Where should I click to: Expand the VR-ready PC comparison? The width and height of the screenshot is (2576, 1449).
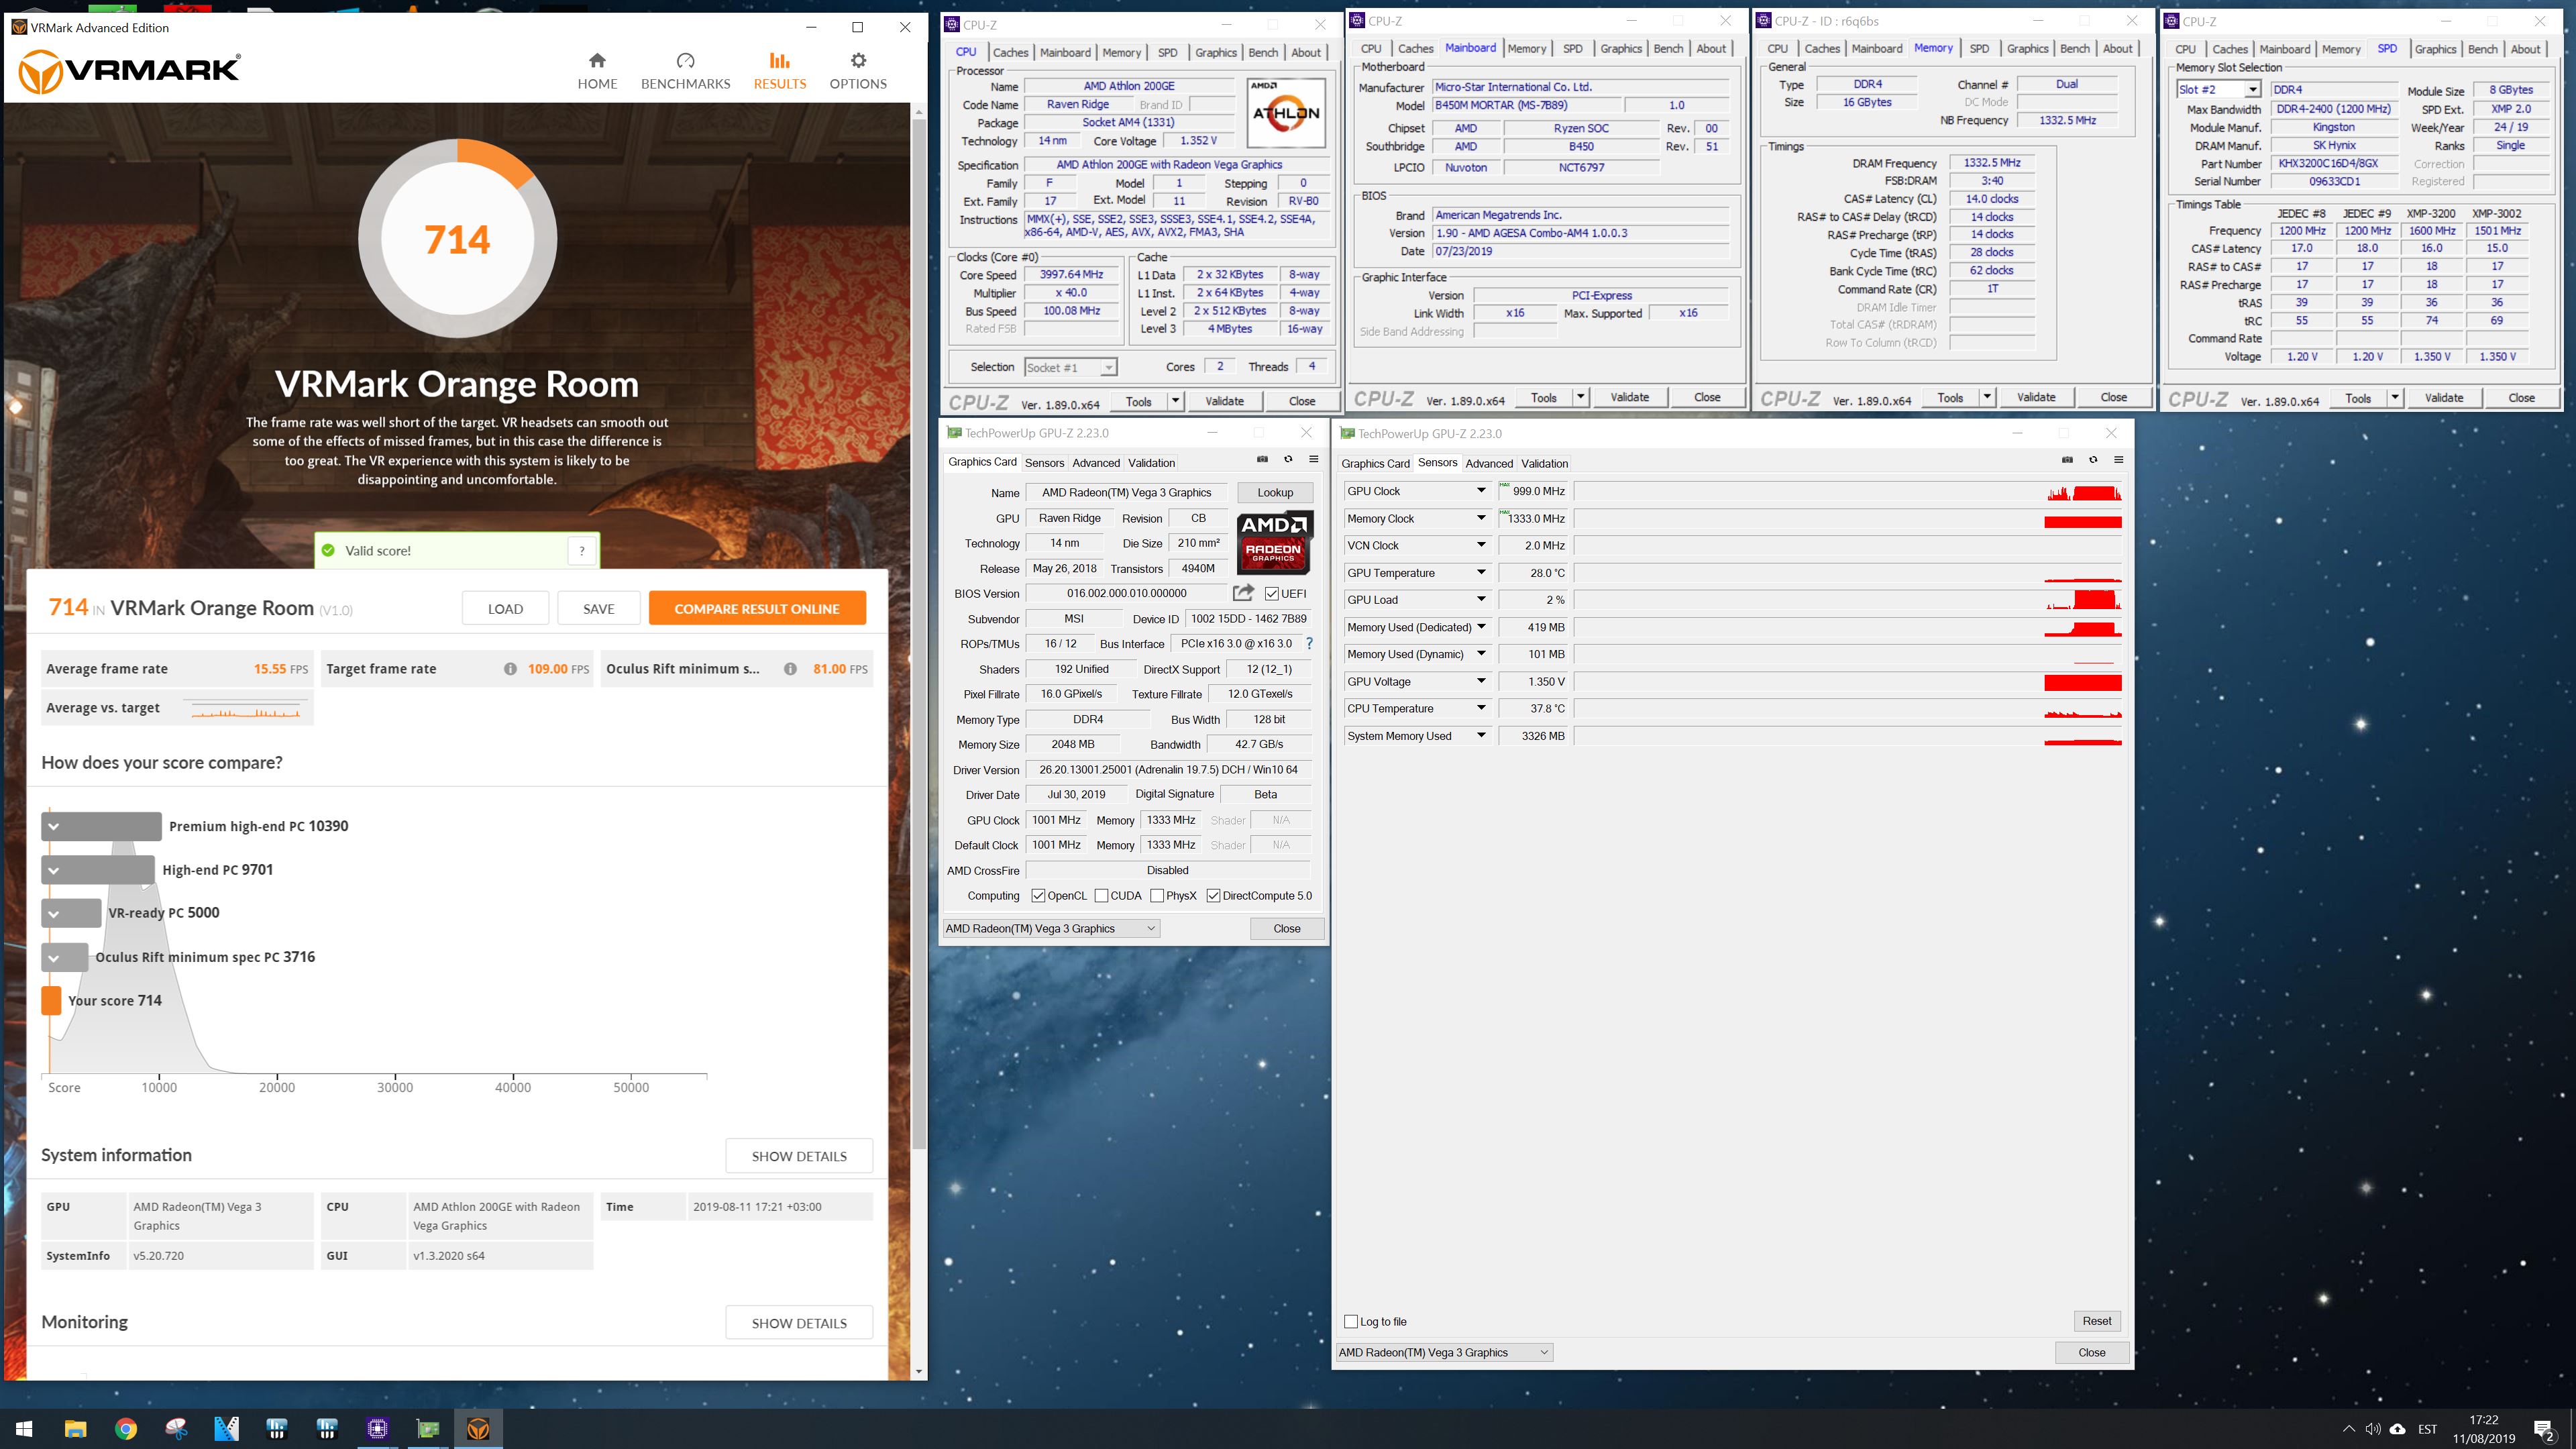coord(54,913)
